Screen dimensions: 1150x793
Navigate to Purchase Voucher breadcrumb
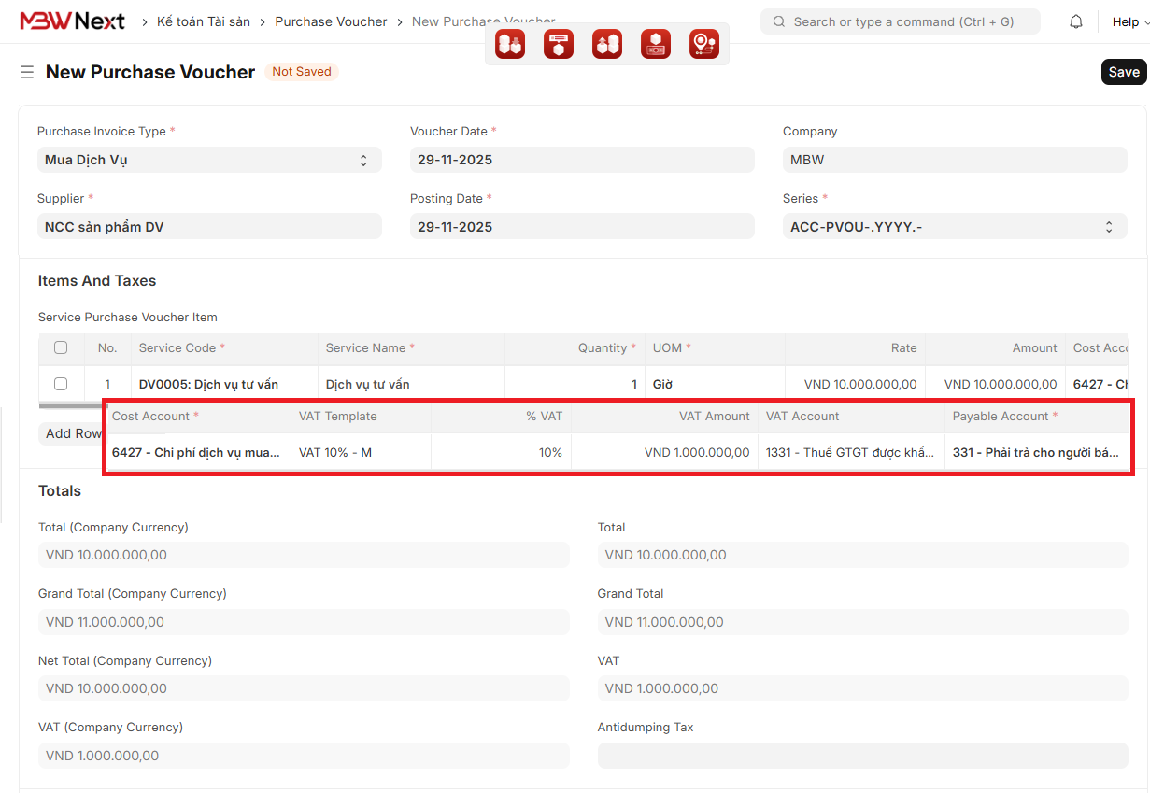click(331, 21)
